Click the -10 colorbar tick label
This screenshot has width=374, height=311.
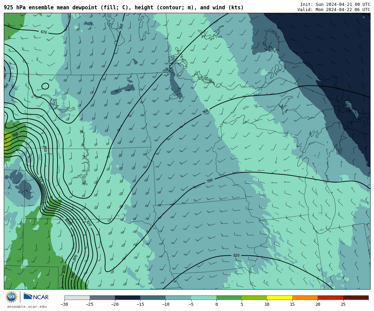point(165,304)
